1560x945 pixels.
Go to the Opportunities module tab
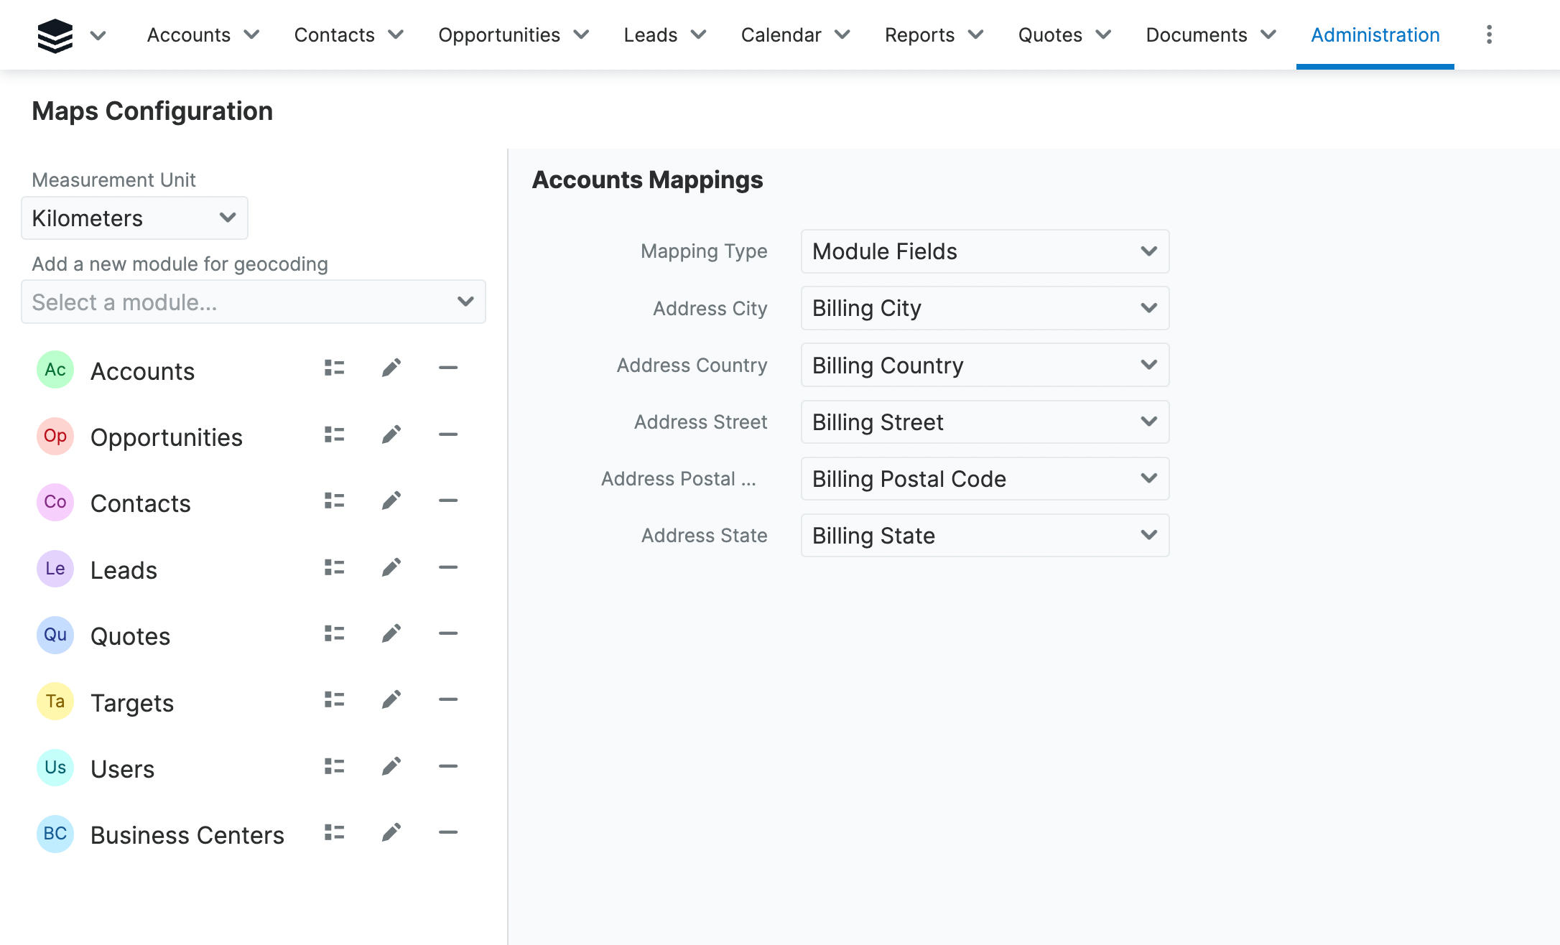[x=499, y=34]
